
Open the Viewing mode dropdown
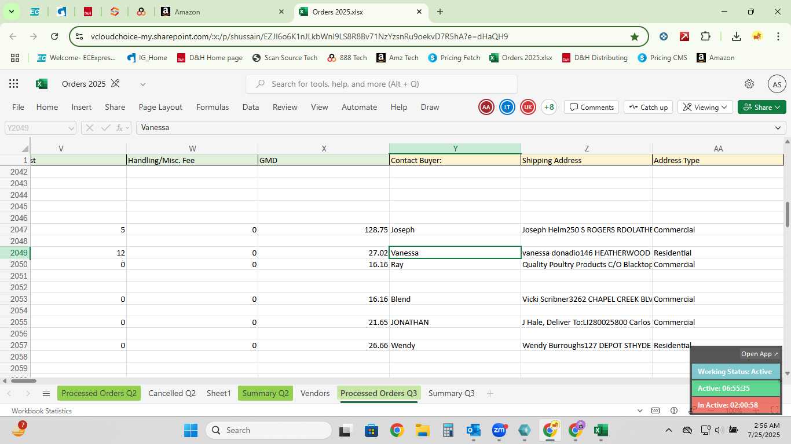(705, 107)
